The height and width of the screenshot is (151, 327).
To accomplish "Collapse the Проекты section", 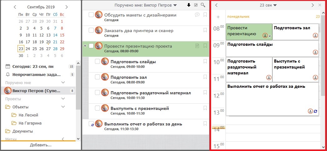I will point(63,99).
